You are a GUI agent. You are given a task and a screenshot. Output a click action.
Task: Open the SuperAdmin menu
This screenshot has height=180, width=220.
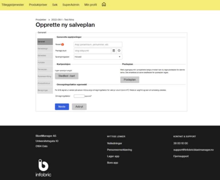[x=71, y=5]
